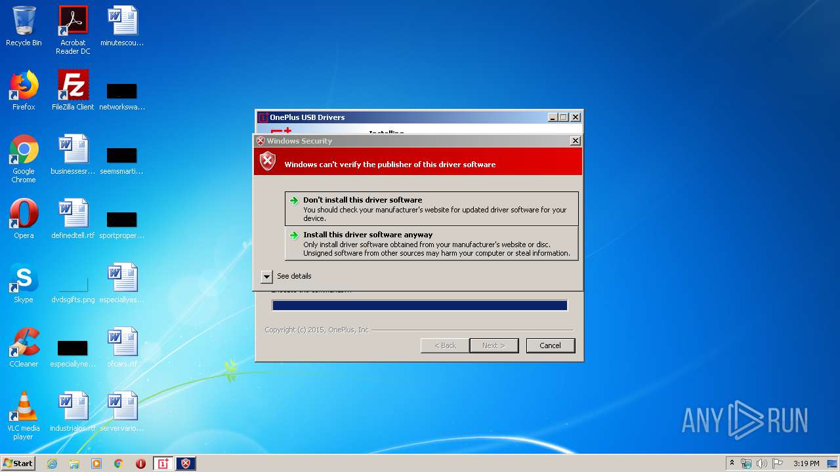Launch Firefox from the desktop
840x472 pixels.
click(24, 90)
